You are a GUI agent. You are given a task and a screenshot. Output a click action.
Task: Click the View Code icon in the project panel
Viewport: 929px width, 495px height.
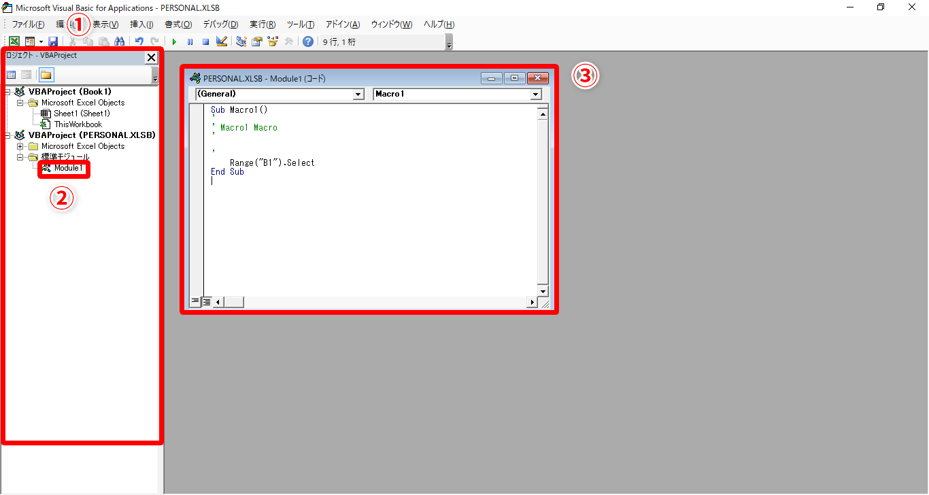(x=11, y=75)
